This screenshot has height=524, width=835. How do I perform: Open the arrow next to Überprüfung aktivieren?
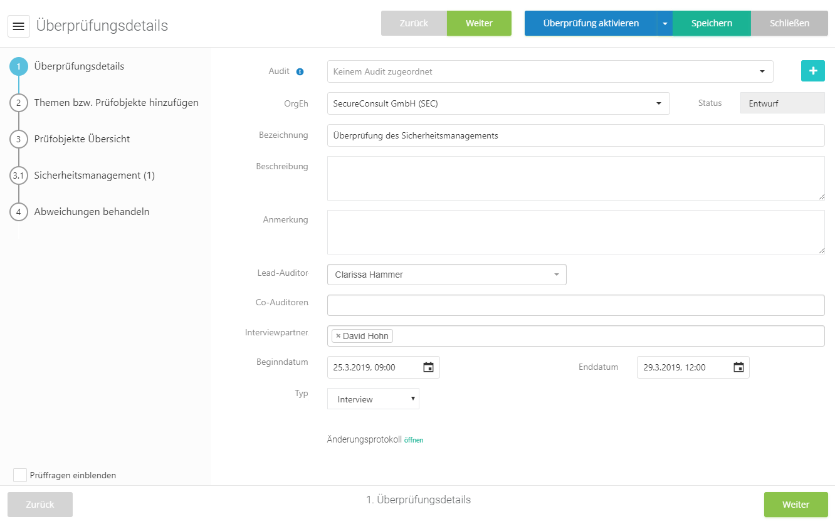pyautogui.click(x=664, y=23)
